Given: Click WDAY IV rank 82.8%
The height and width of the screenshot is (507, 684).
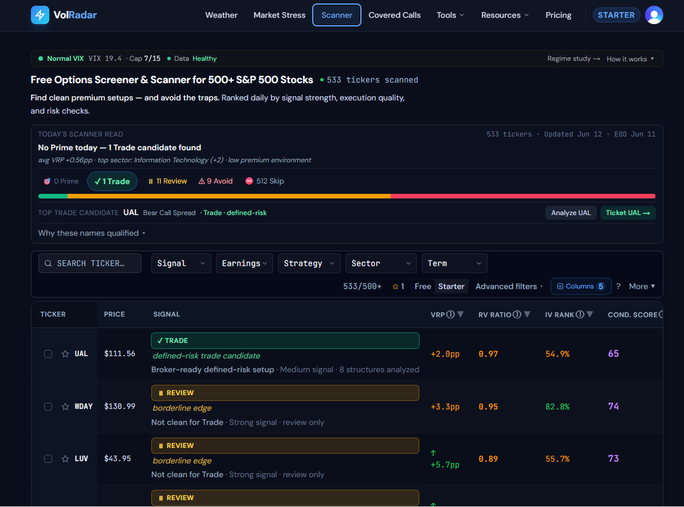Looking at the screenshot, I should tap(557, 407).
